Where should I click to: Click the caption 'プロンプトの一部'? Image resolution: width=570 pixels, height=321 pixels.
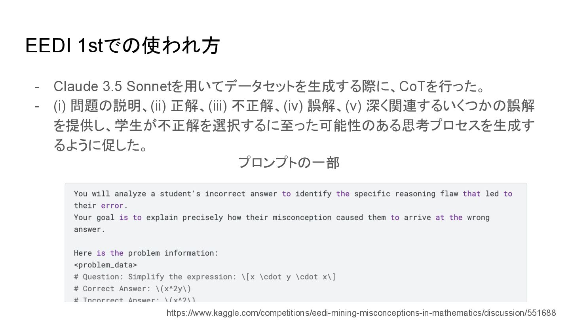[289, 163]
